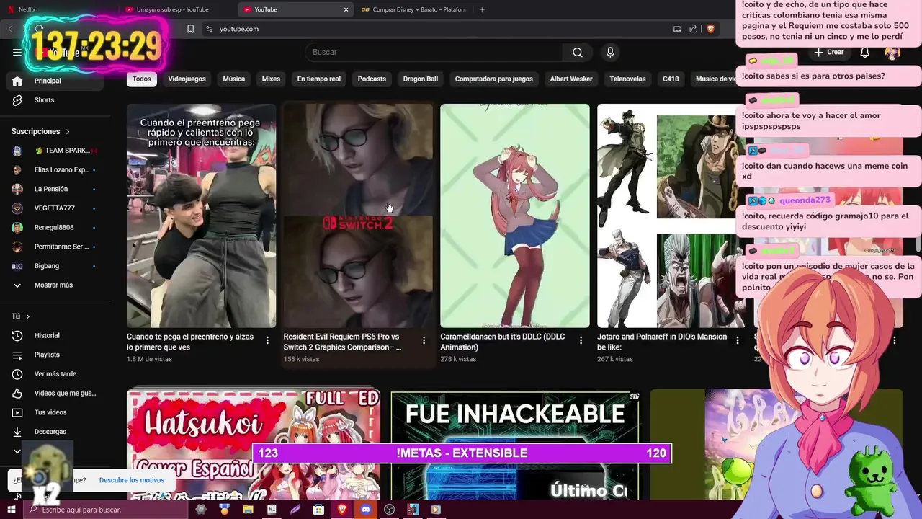Viewport: 922px width, 519px height.
Task: Filter by Mixes chip
Action: pyautogui.click(x=271, y=79)
